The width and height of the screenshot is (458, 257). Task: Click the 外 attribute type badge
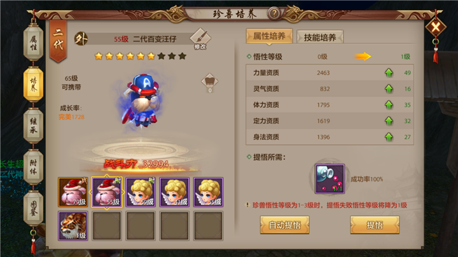[x=81, y=39]
